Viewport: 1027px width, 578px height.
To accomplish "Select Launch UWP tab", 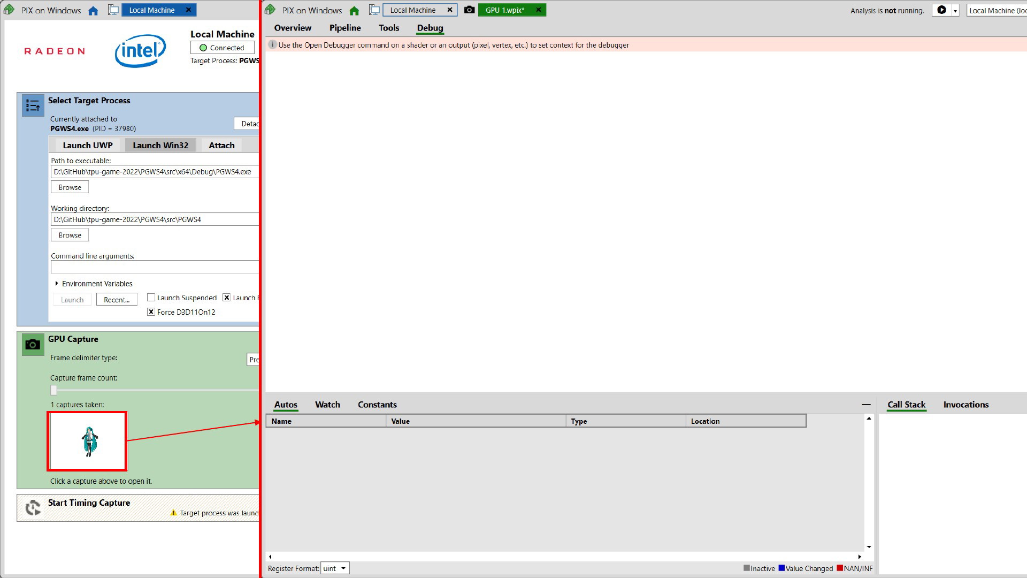I will click(x=88, y=145).
